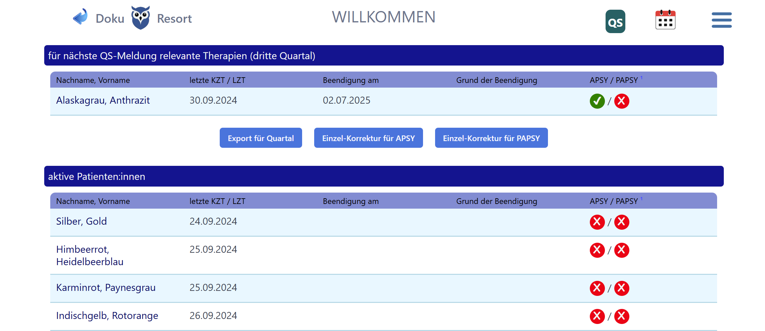The width and height of the screenshot is (765, 331).
Task: Toggle the APSY status for Himbeerrot, Heidelbeerblau
Action: (597, 250)
